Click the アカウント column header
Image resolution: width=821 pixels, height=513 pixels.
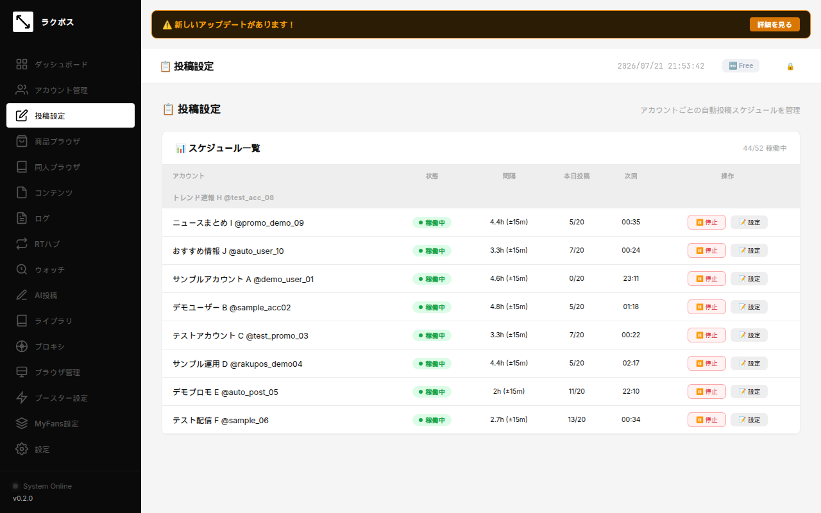tap(189, 176)
